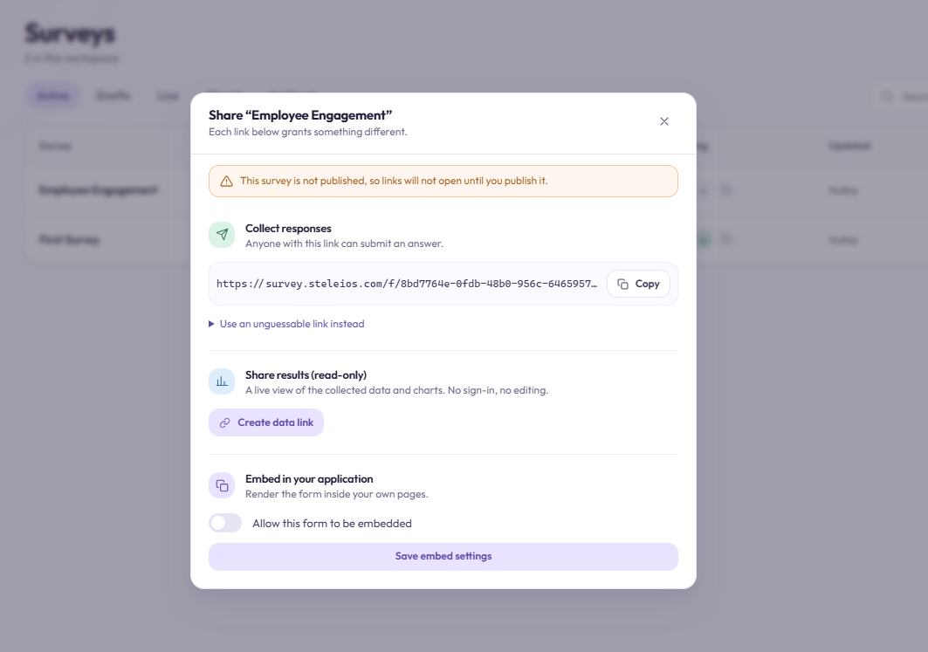This screenshot has width=928, height=652.
Task: Toggle Allow this form to be embedded
Action: (x=225, y=523)
